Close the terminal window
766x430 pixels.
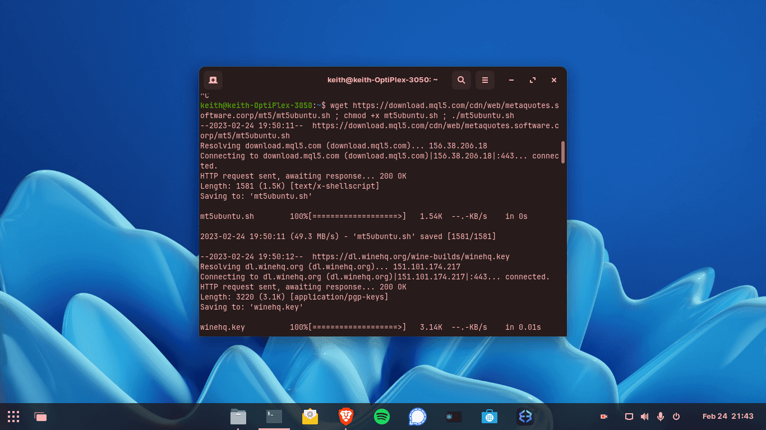(554, 80)
